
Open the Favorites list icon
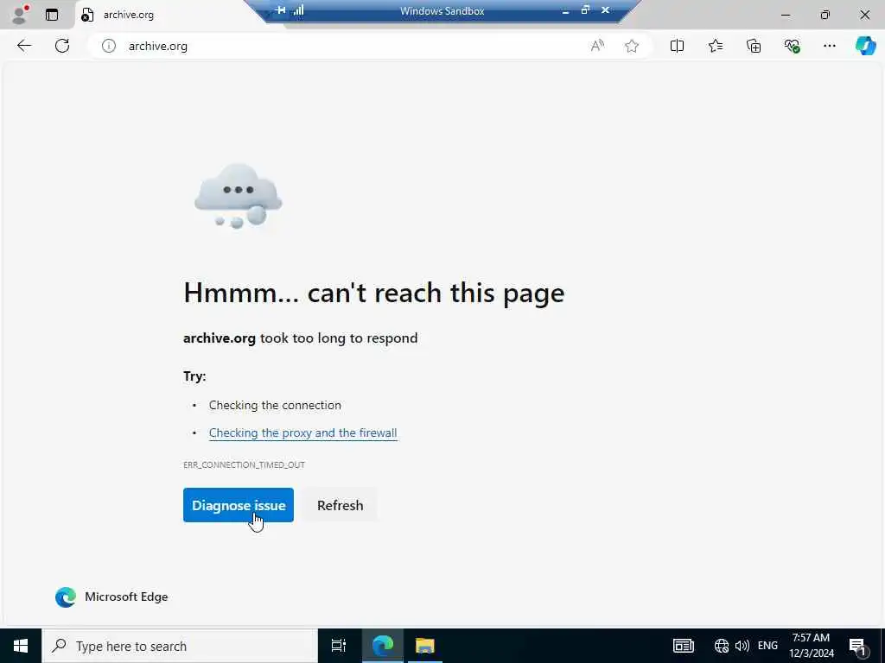[x=715, y=47]
